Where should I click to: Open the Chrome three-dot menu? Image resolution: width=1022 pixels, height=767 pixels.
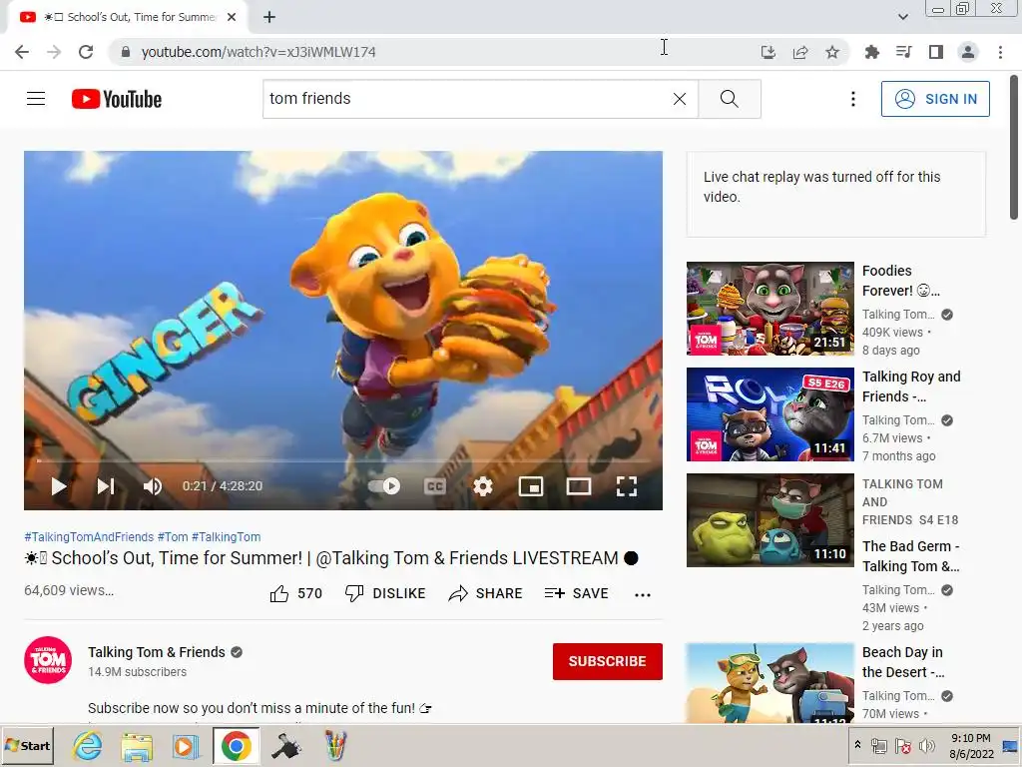point(1000,52)
